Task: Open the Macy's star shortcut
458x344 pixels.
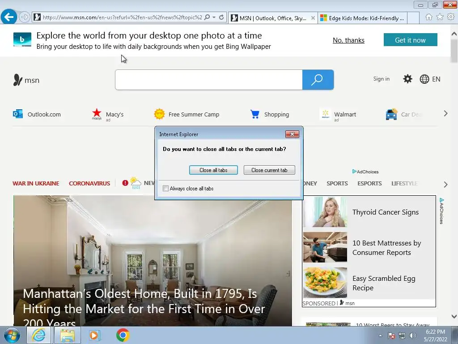Action: 108,114
